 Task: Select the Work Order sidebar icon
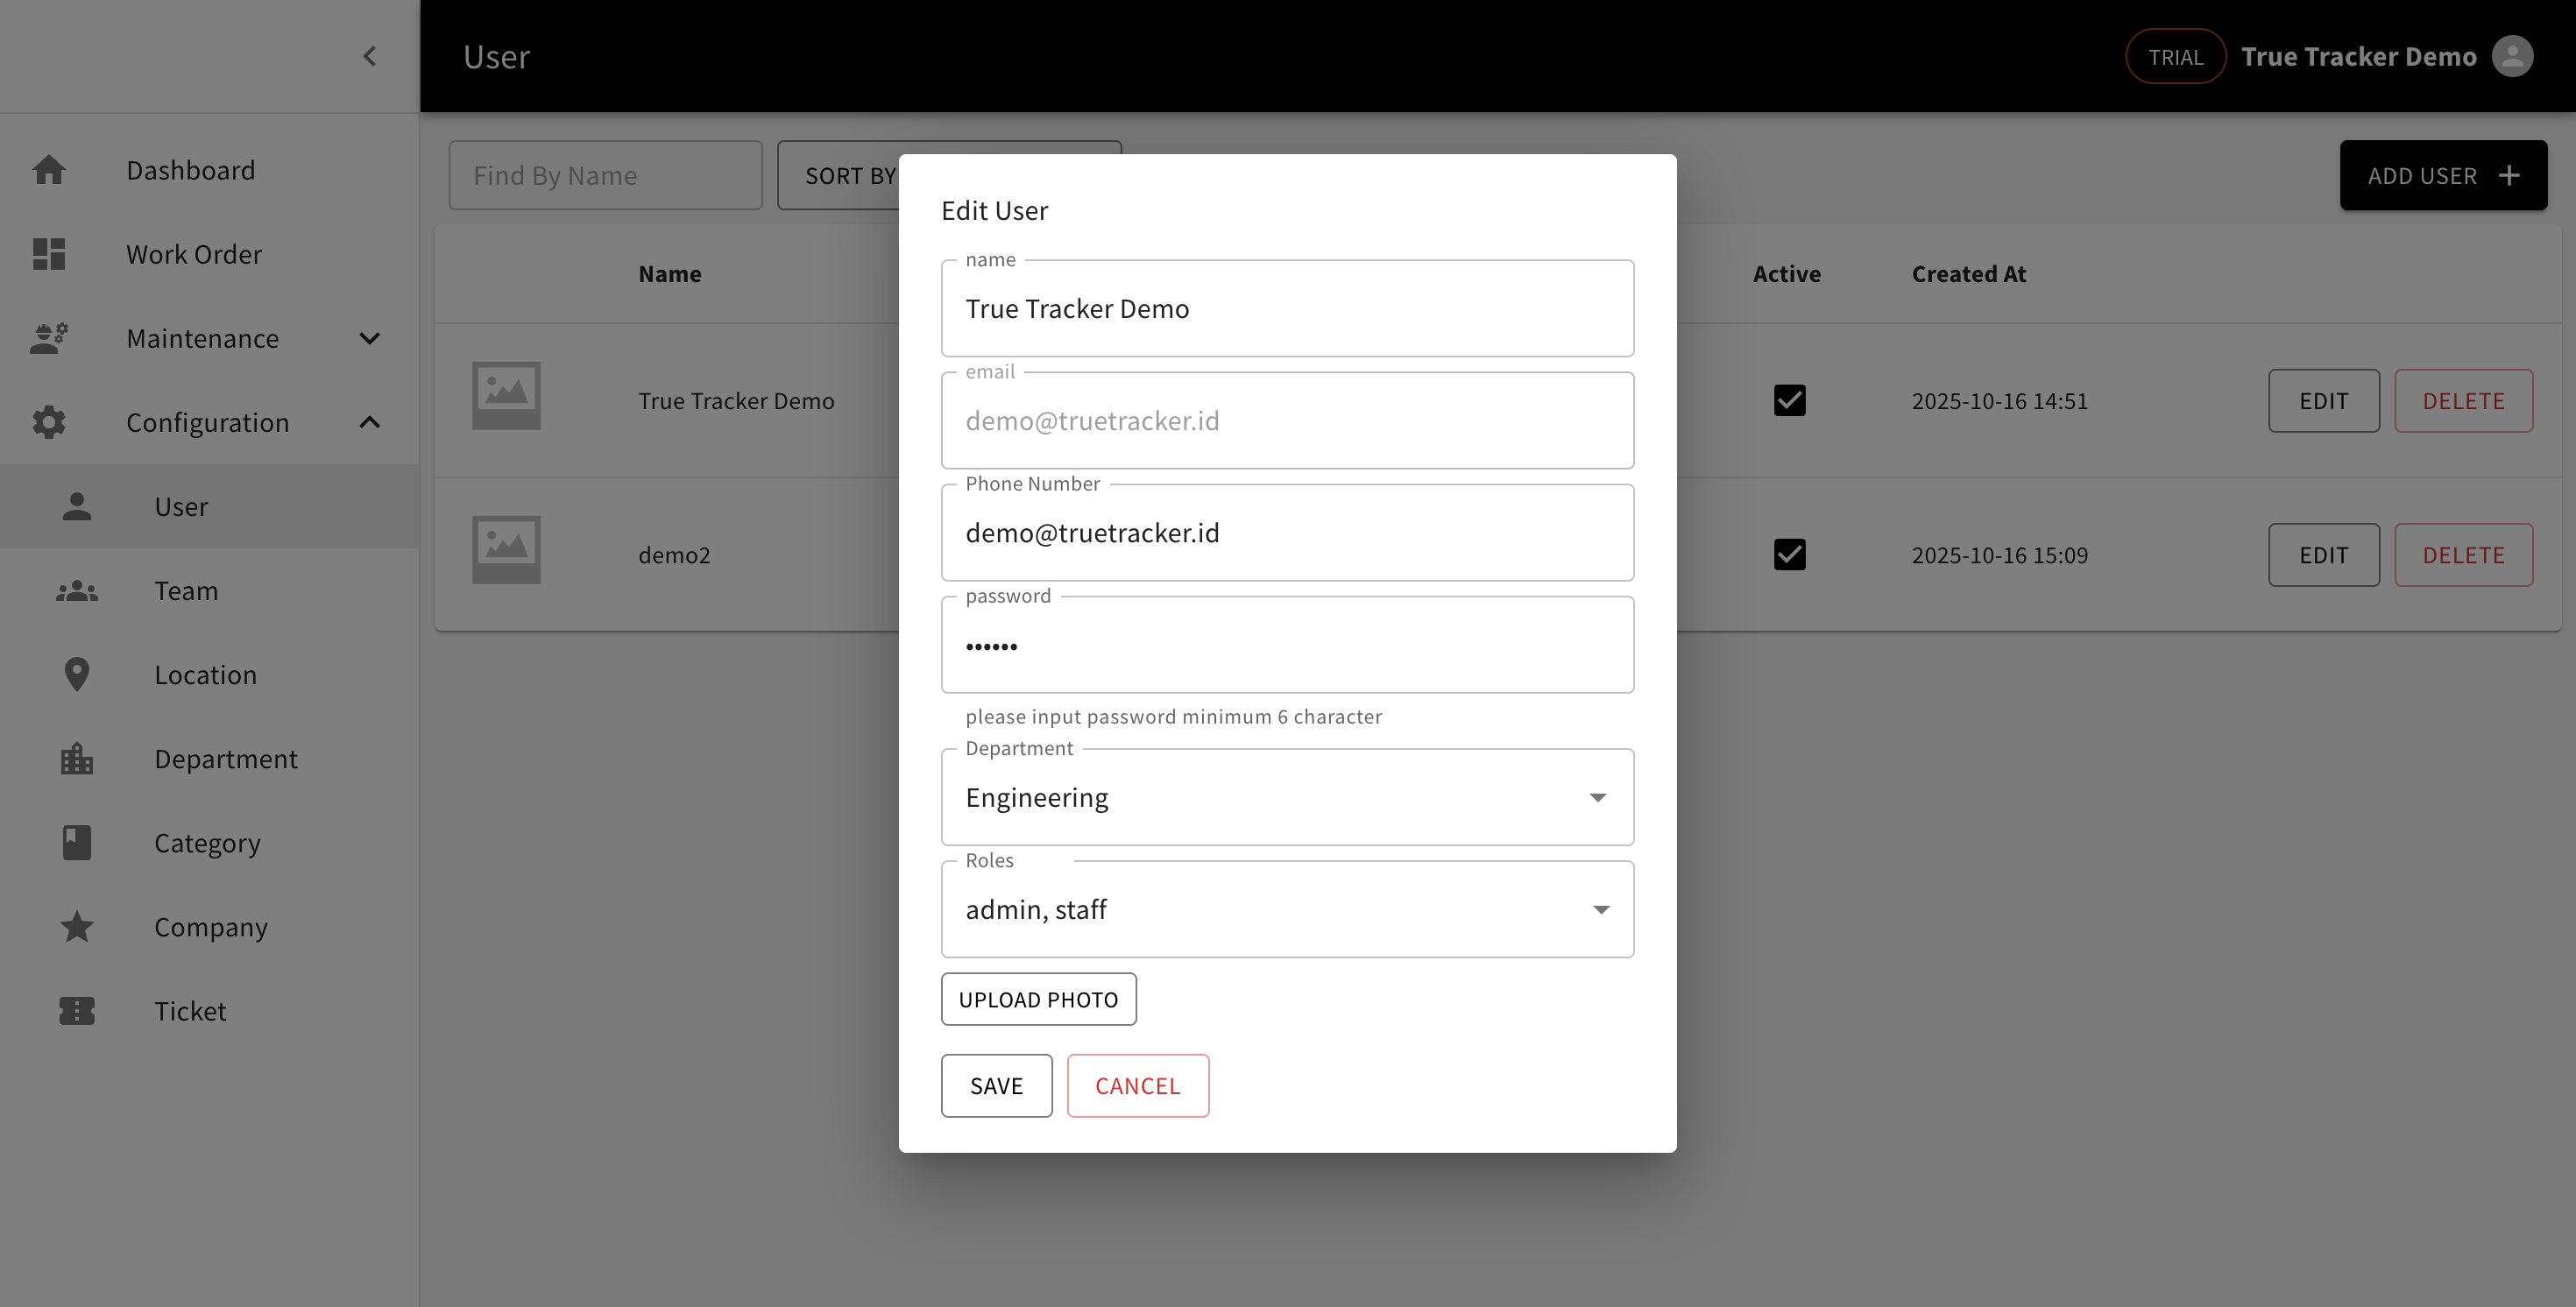point(49,254)
